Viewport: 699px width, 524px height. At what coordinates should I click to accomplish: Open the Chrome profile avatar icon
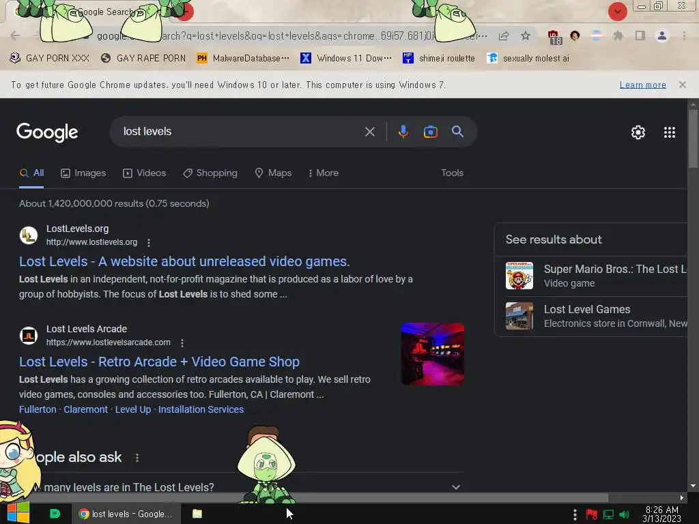tap(662, 35)
